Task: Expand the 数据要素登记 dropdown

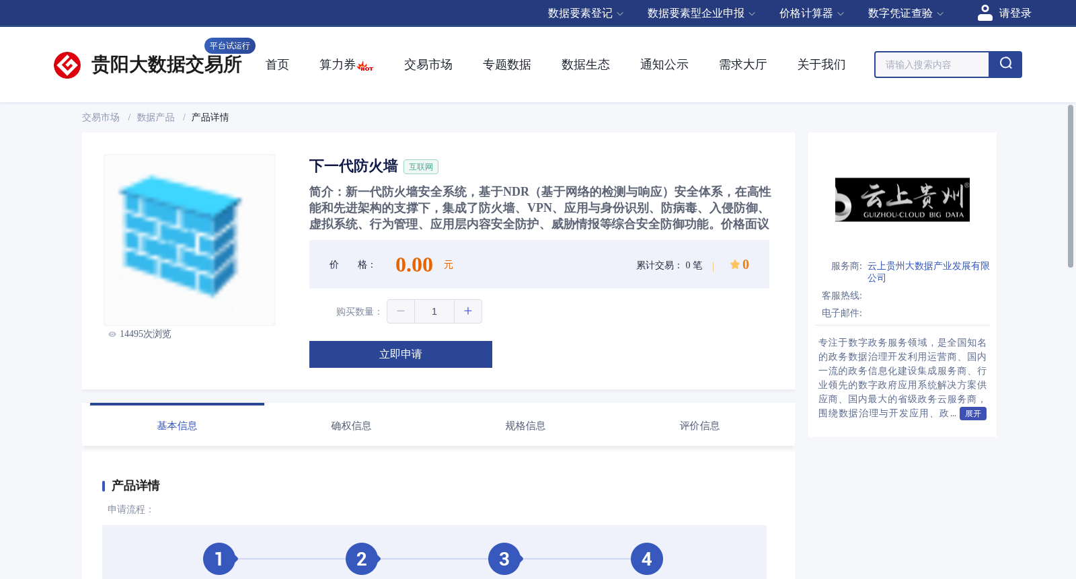Action: [x=586, y=13]
